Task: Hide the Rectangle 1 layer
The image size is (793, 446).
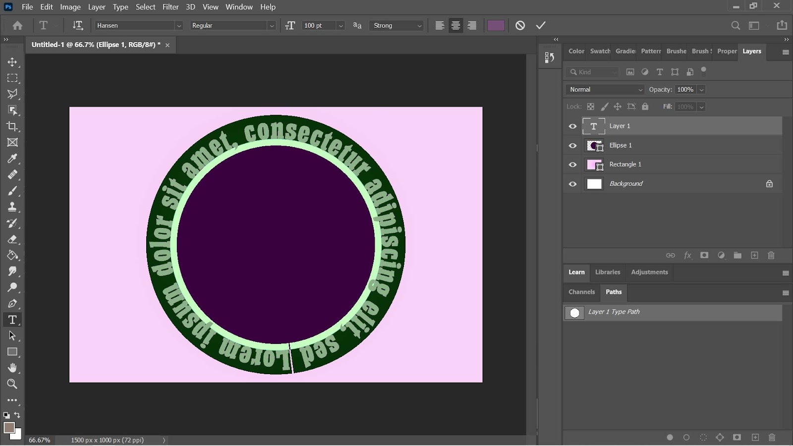Action: [572, 165]
